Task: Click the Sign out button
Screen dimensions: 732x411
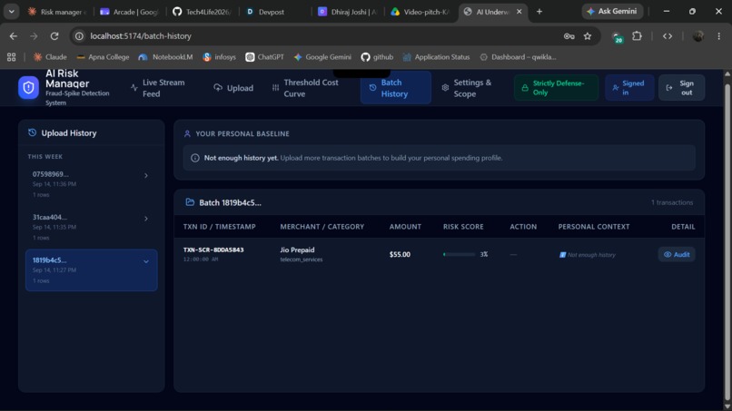Action: [x=681, y=88]
